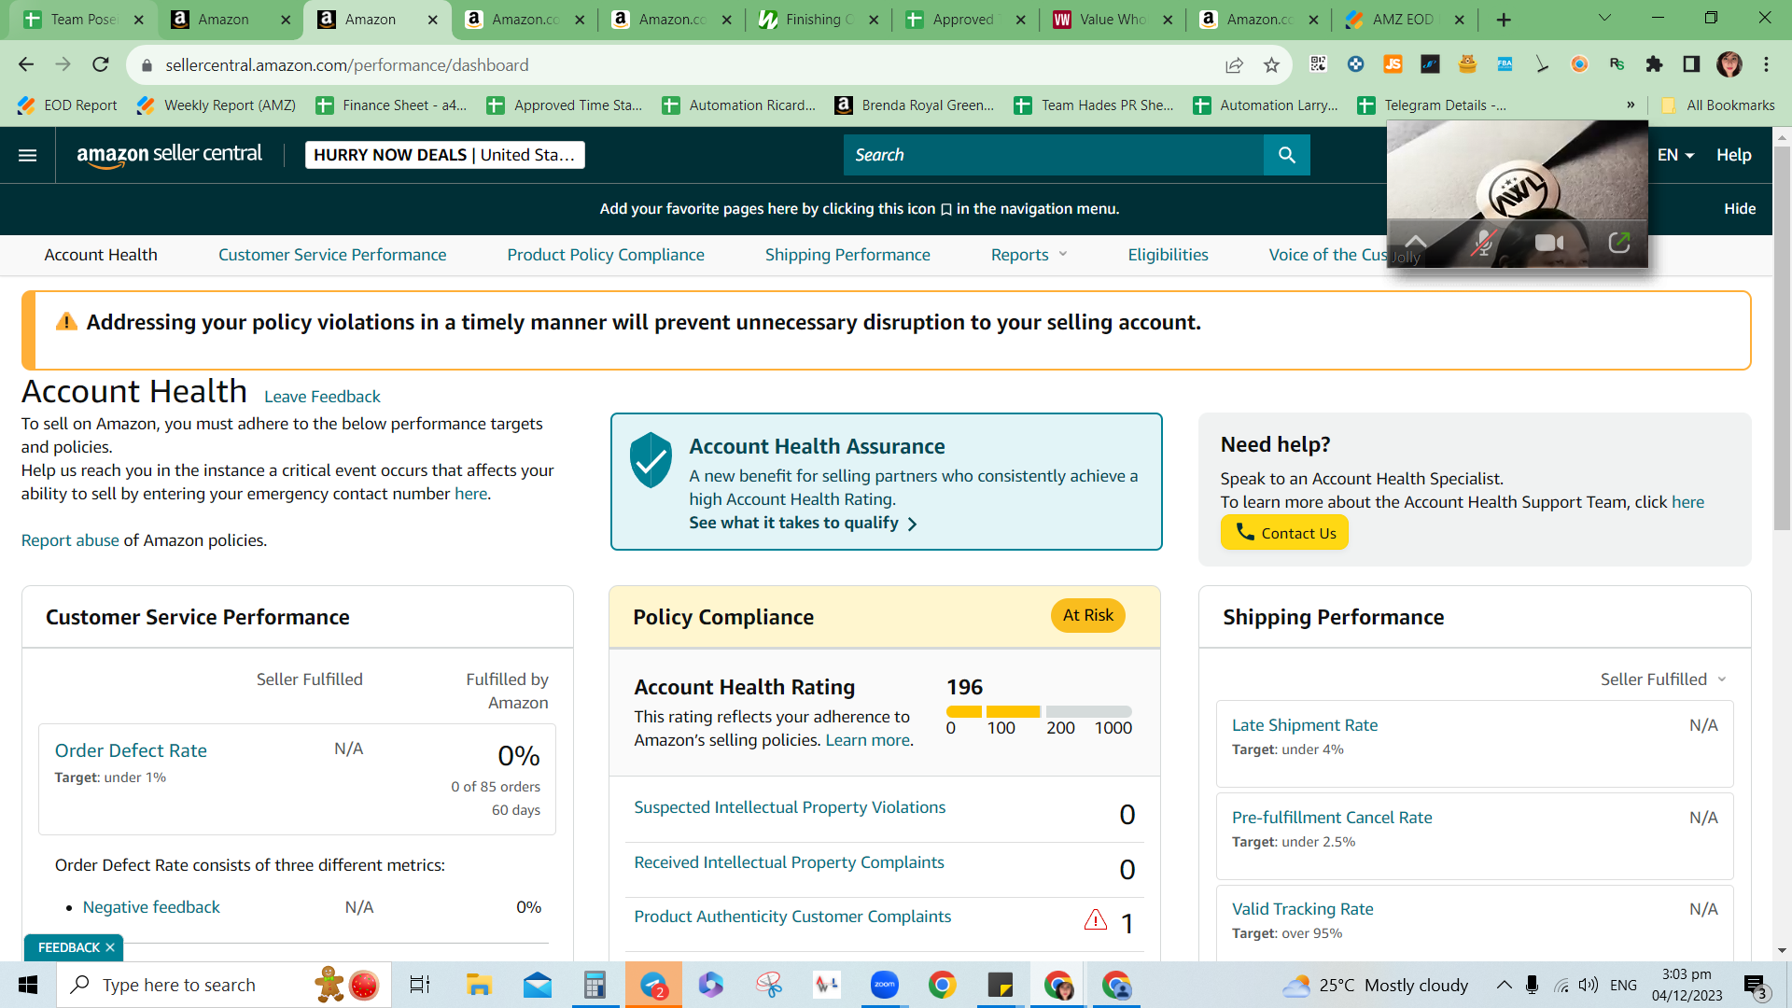Screen dimensions: 1792x1008
Task: Toggle the video camera in Zoom overlay
Action: 1549,243
